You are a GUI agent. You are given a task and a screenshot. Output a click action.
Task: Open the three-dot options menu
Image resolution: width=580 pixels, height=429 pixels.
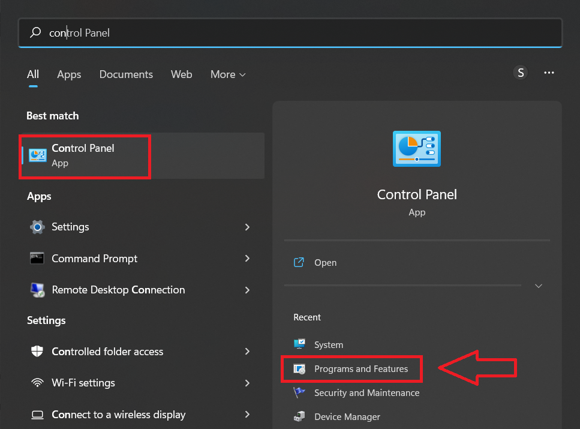(549, 73)
